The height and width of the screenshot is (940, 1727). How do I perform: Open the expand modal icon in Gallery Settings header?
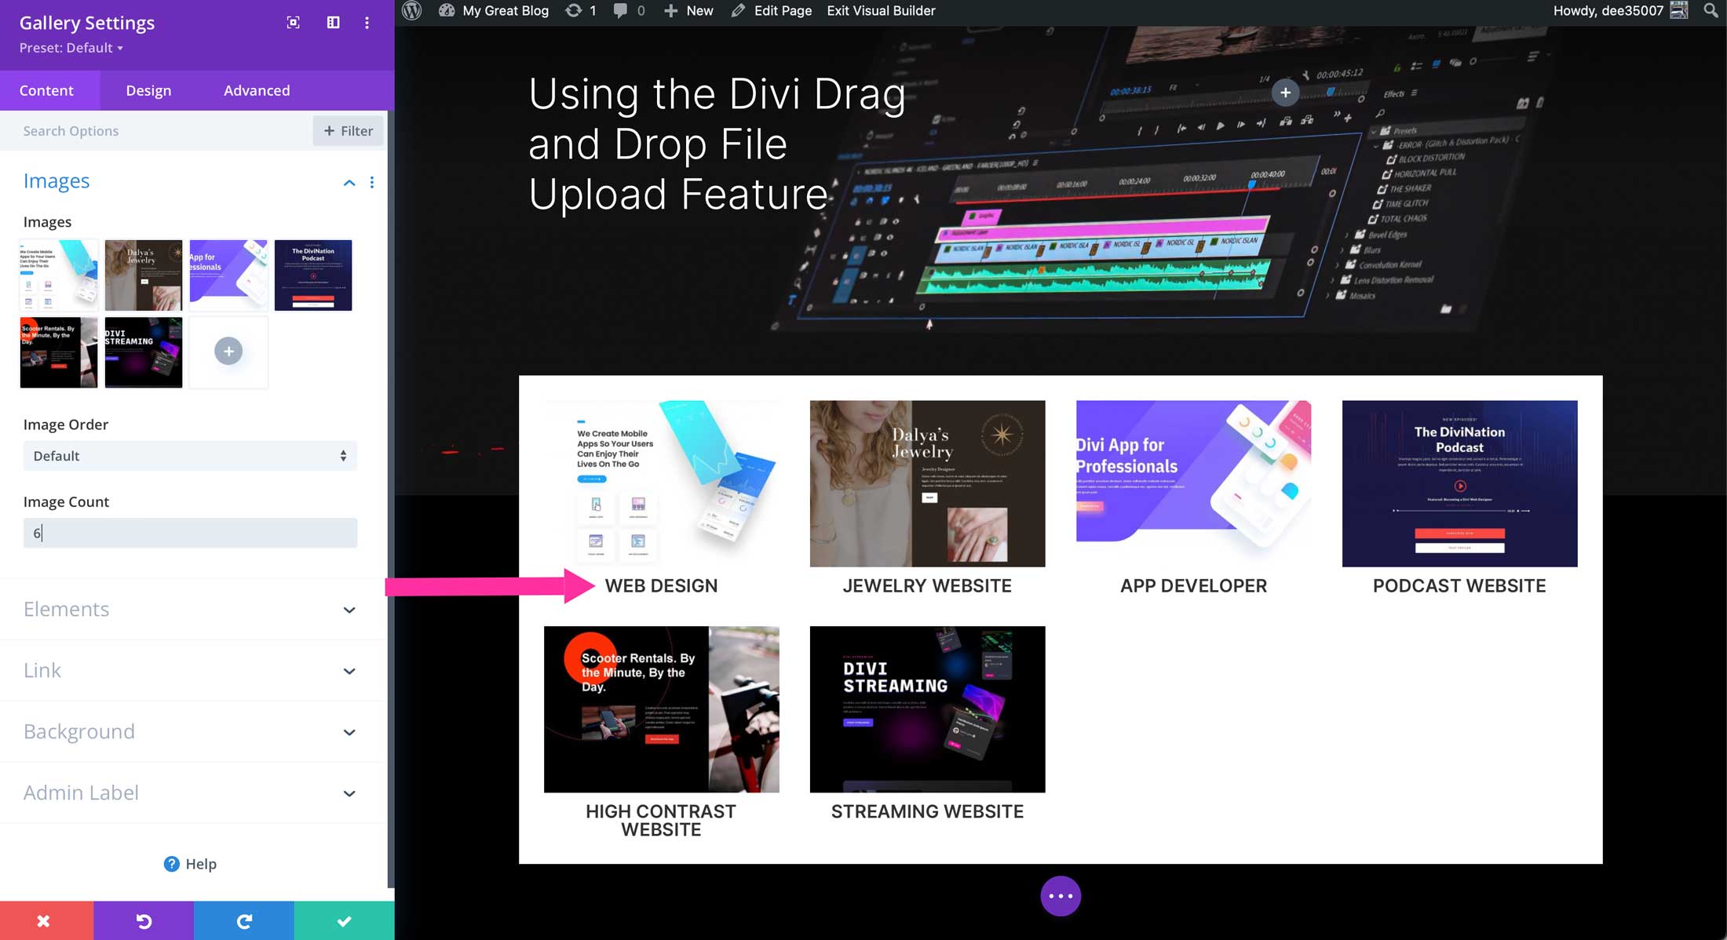[x=294, y=22]
